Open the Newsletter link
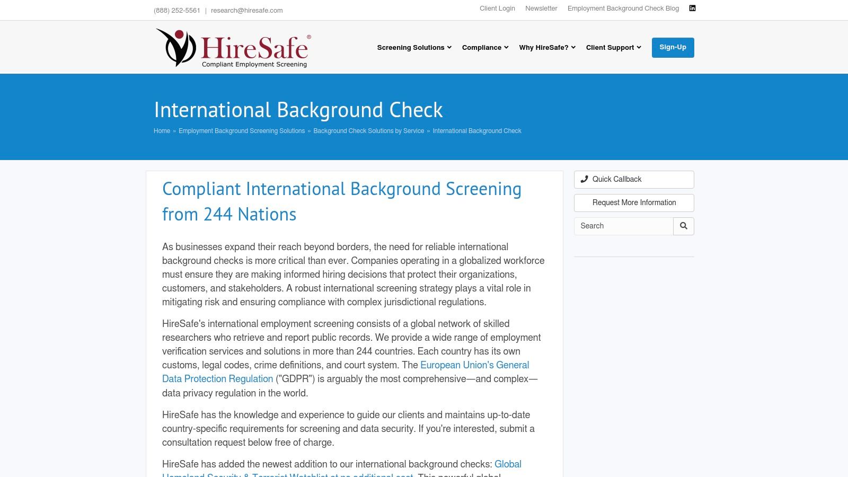 541,8
